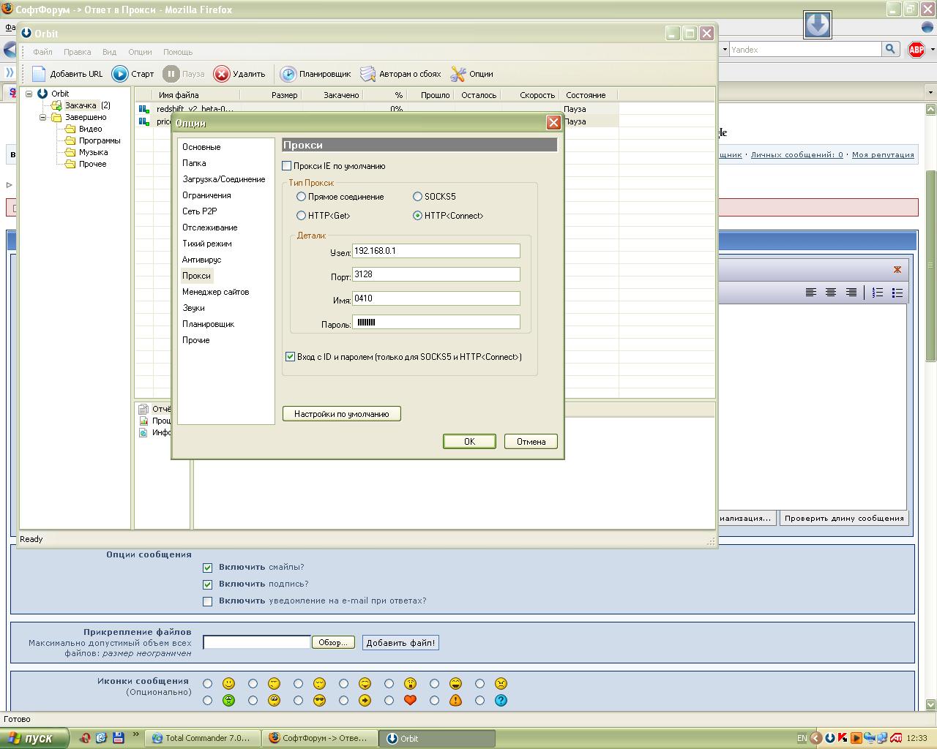Toggle Включить подпись checkbox
The image size is (937, 749).
point(207,584)
